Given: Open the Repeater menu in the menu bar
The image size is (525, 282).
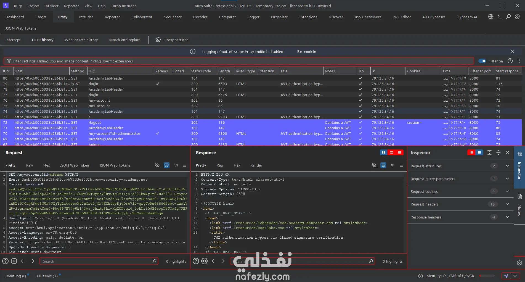Looking at the screenshot, I should (71, 6).
